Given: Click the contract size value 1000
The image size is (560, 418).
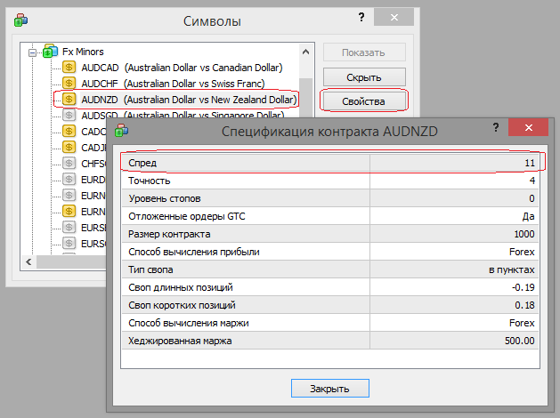Looking at the screenshot, I should click(524, 234).
